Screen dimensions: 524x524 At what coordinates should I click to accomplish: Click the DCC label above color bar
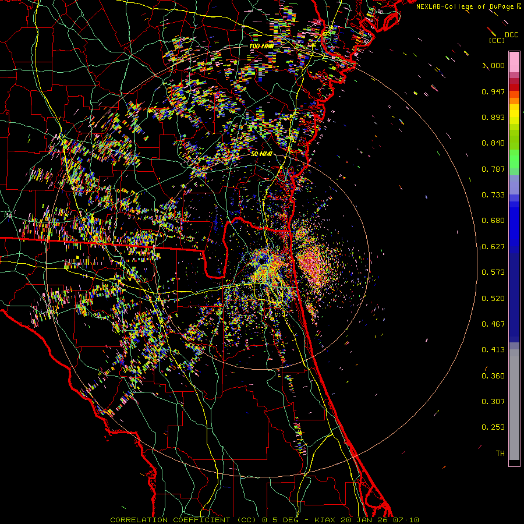[511, 35]
